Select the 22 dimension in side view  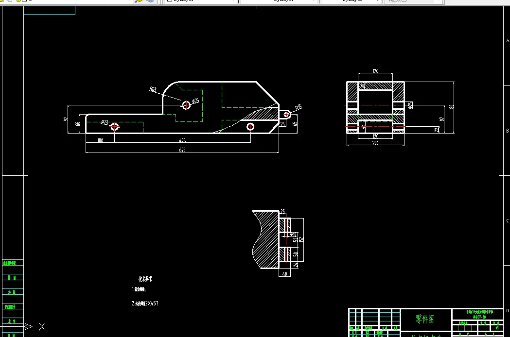click(x=437, y=130)
